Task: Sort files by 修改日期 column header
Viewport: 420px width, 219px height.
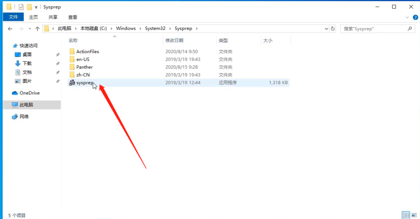Action: (174, 40)
